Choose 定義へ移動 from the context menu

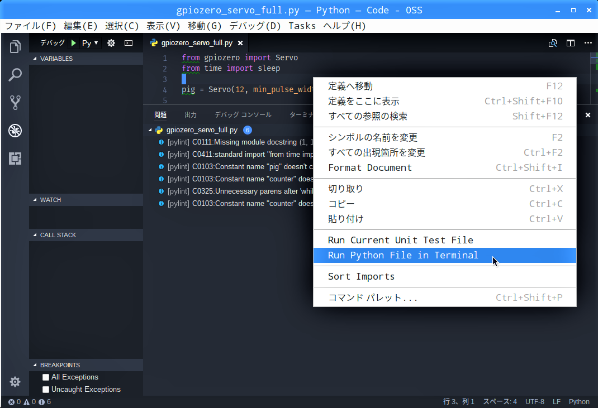tap(445, 86)
